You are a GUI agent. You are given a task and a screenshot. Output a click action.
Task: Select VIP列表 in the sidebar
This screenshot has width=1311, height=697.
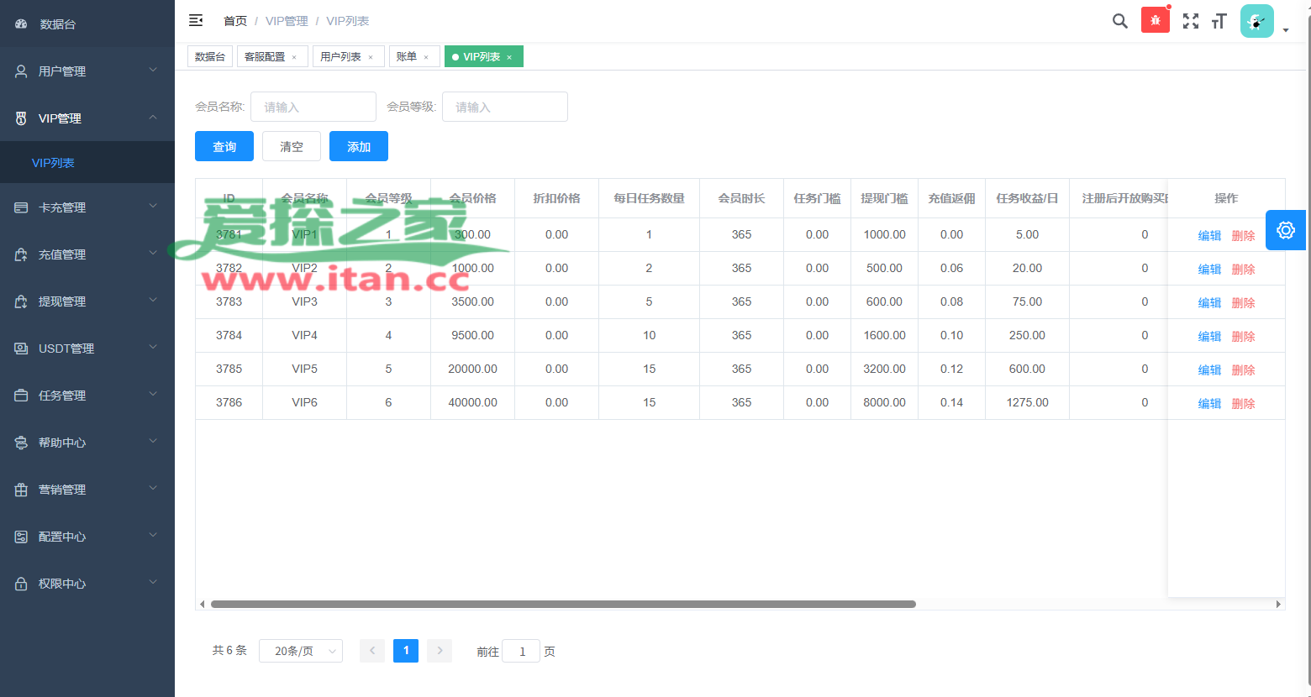click(x=53, y=163)
